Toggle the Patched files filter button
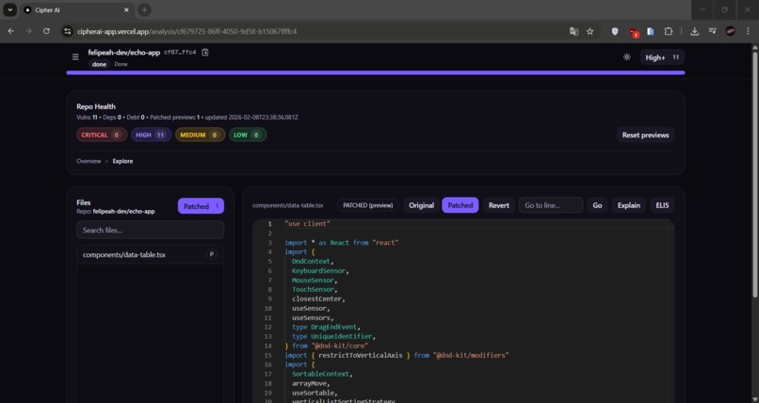759x403 pixels. click(201, 206)
